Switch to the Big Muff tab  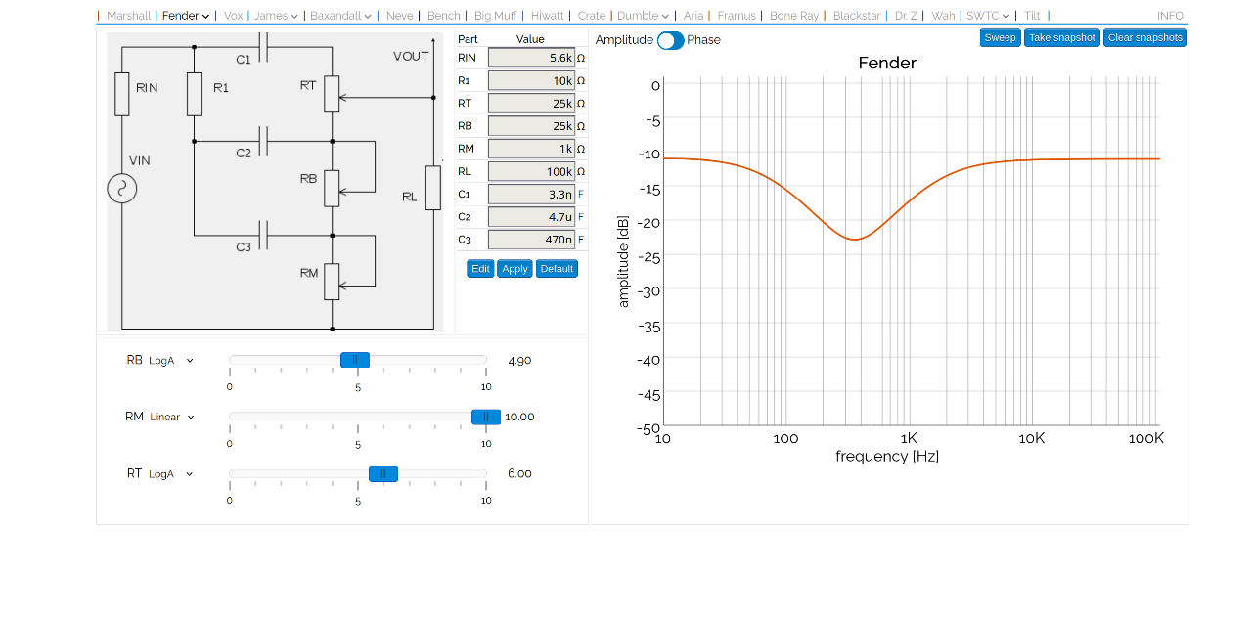click(x=495, y=16)
